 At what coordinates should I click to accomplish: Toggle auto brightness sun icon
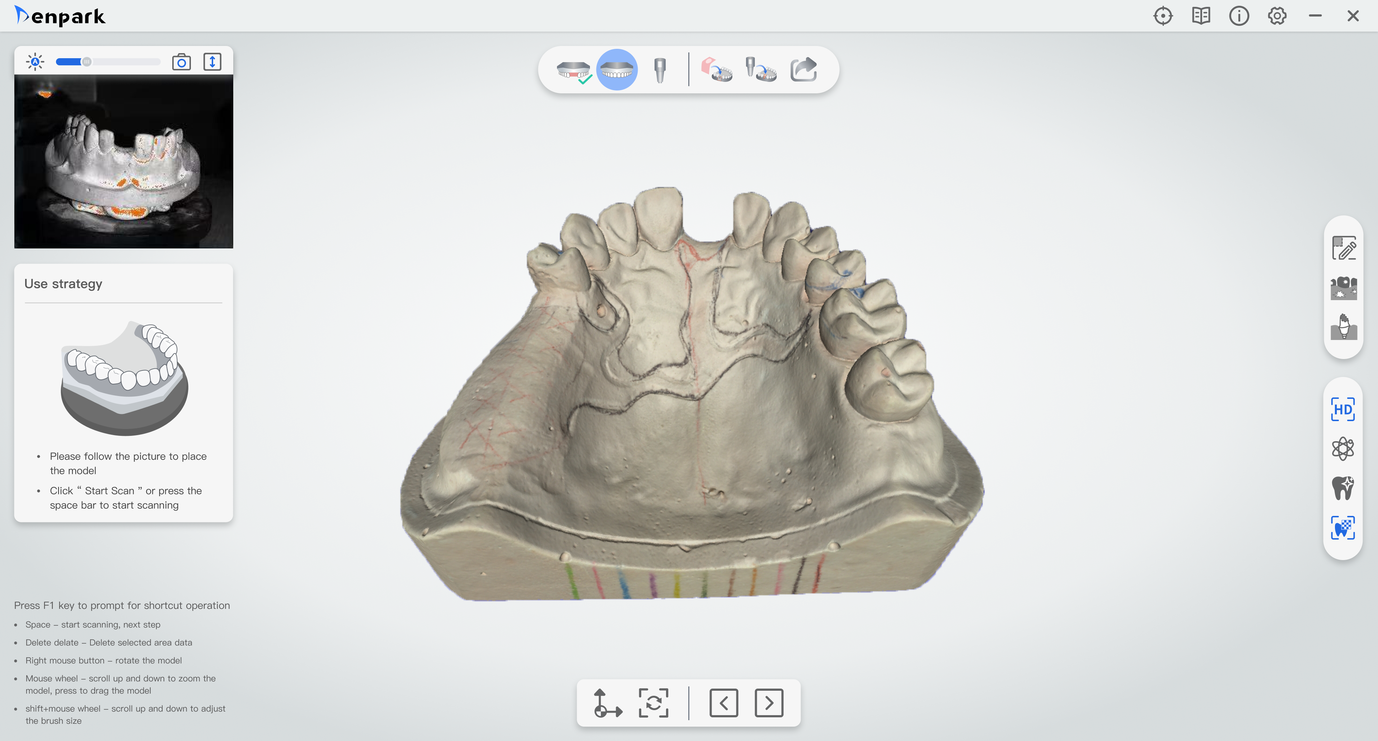pos(35,62)
